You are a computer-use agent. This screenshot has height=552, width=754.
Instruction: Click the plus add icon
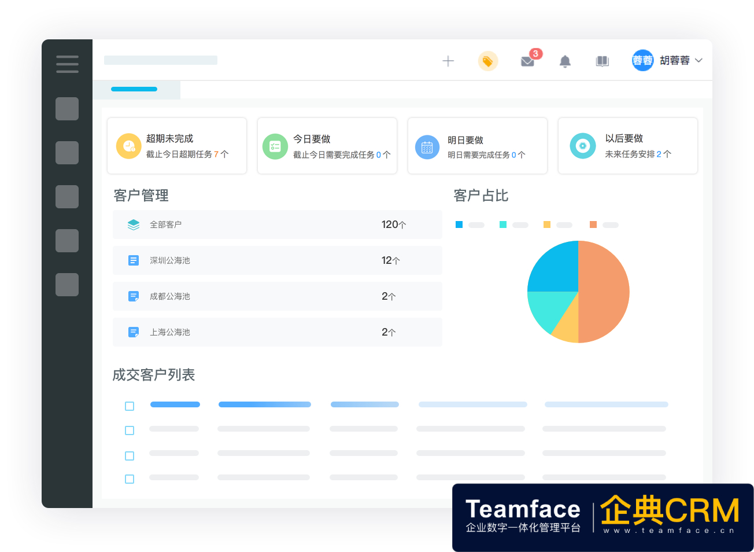pos(448,61)
